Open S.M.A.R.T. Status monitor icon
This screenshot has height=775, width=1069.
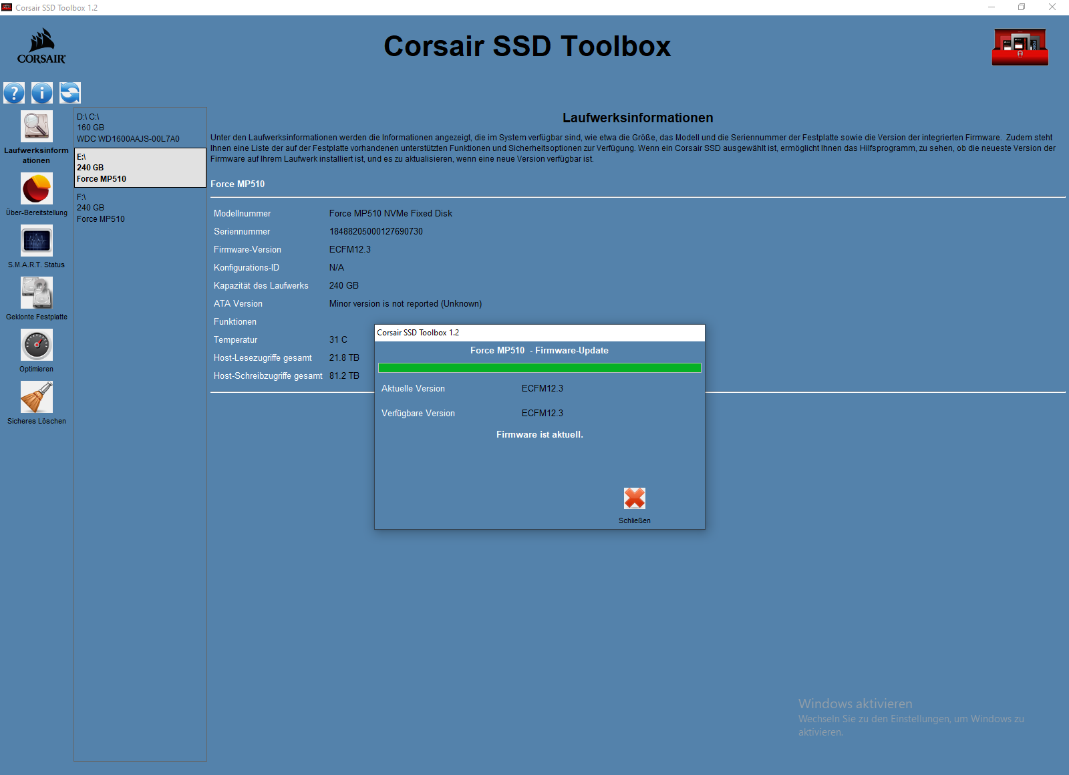click(x=37, y=241)
